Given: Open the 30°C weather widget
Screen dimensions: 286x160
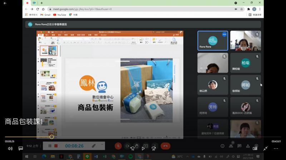Looking at the screenshot, I should (x=177, y=156).
